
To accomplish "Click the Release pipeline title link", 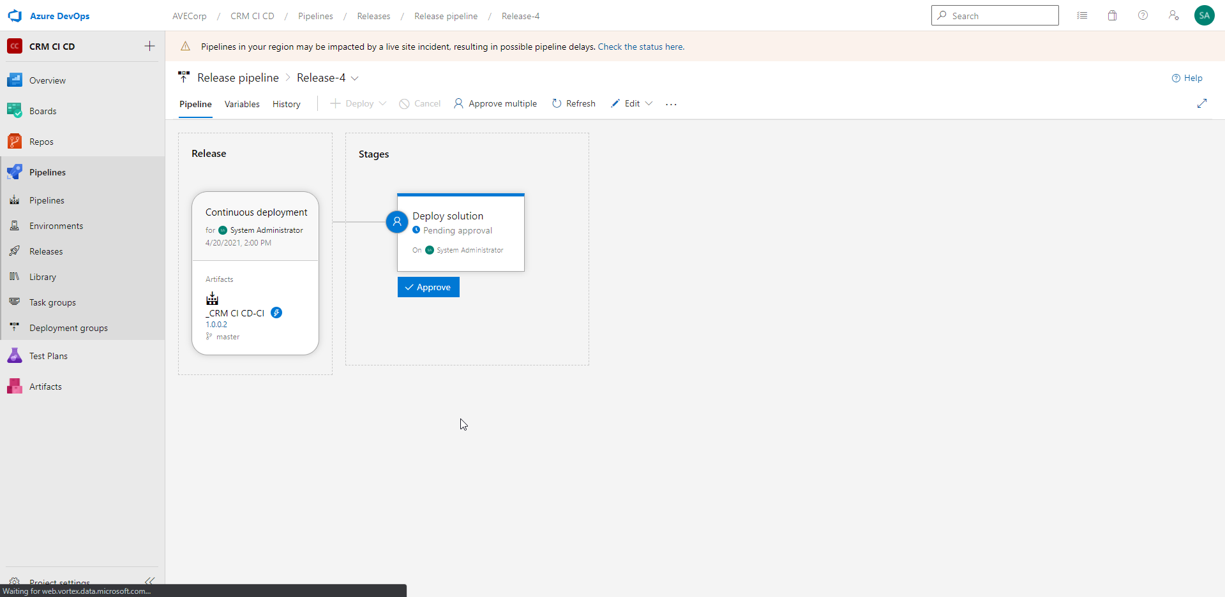I will [238, 78].
